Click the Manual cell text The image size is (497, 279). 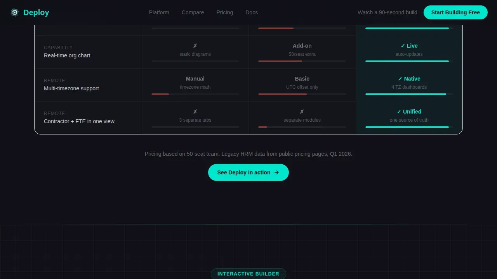(195, 79)
